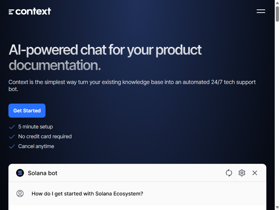
Task: Click the user avatar icon beside the question
Action: coord(20,194)
